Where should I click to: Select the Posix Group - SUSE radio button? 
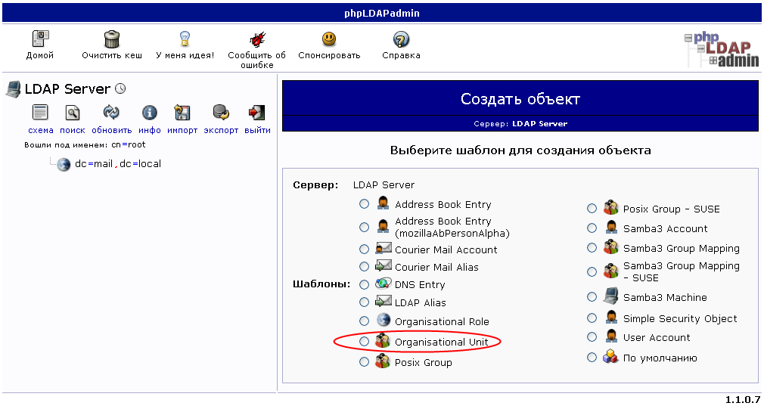pos(592,209)
